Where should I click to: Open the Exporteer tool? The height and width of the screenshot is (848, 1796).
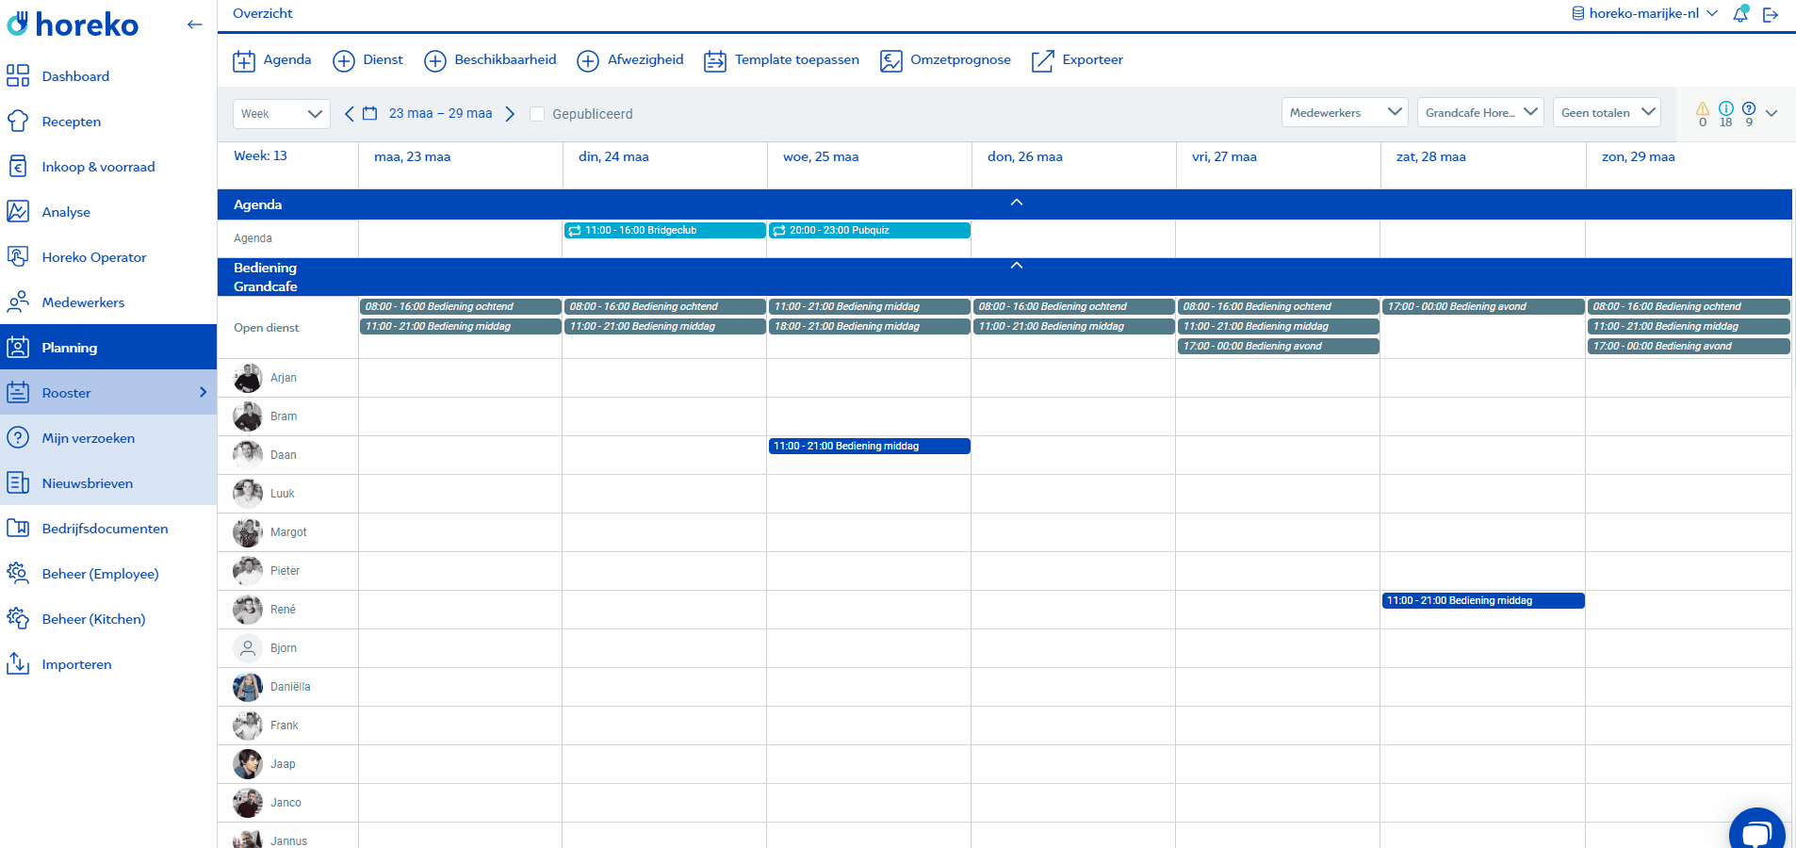(x=1042, y=59)
